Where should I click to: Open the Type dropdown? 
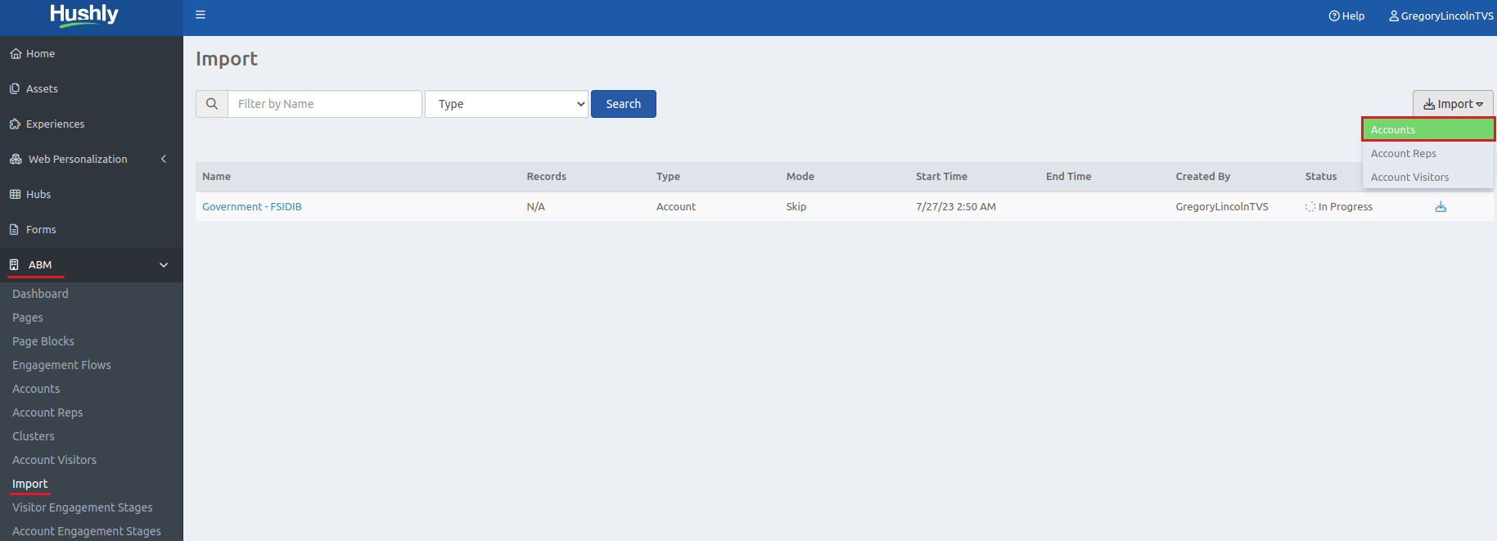pos(507,104)
